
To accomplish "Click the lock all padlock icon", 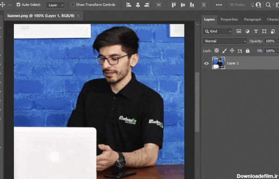I will click(247, 51).
